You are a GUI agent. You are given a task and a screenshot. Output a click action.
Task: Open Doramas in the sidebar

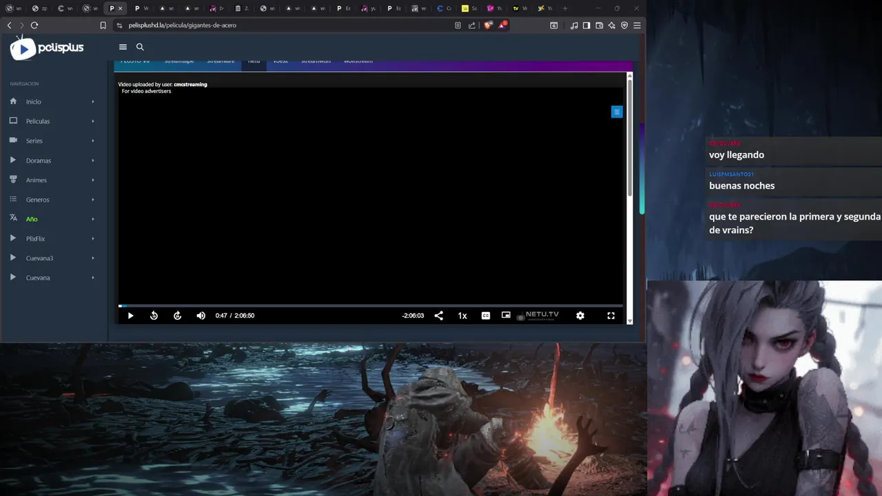pos(39,161)
